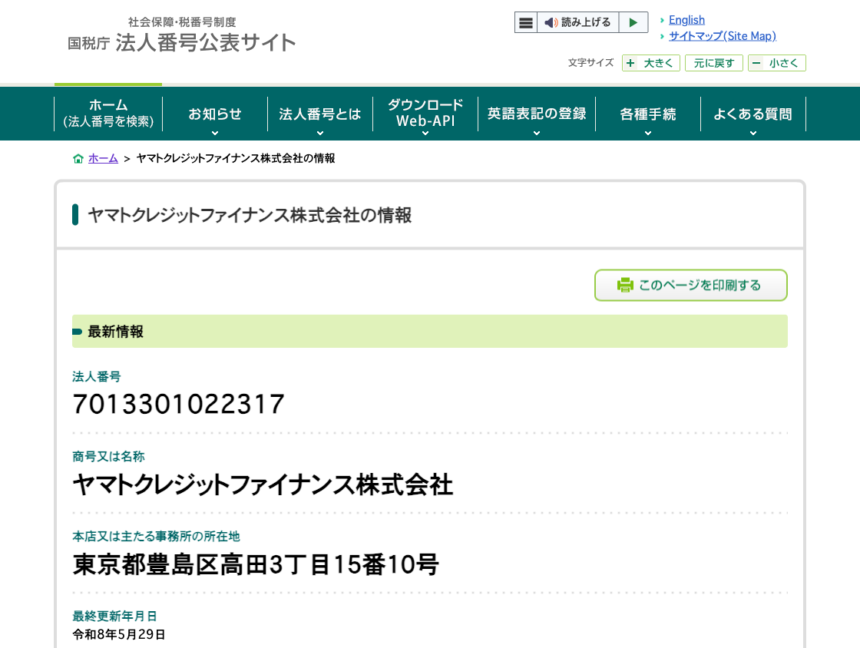
Task: Click the 最終更新年月日 label
Action: (x=114, y=617)
